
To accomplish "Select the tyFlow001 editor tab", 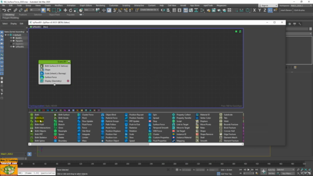I will click(36, 27).
